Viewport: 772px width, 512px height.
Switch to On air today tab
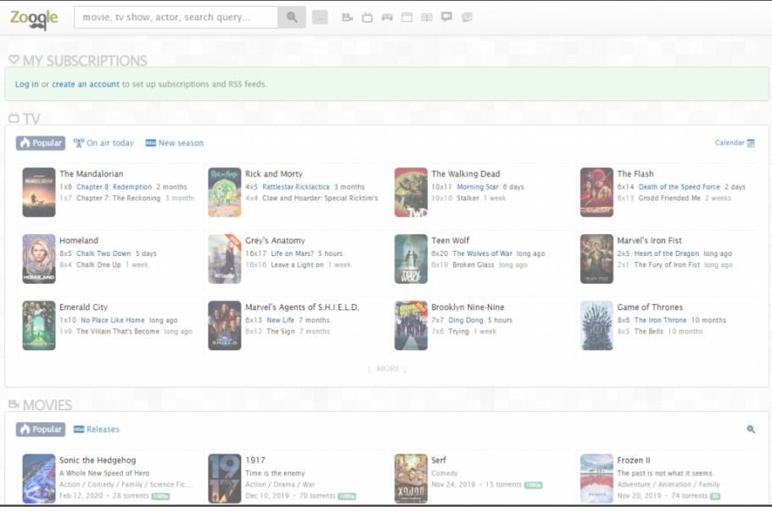(103, 143)
